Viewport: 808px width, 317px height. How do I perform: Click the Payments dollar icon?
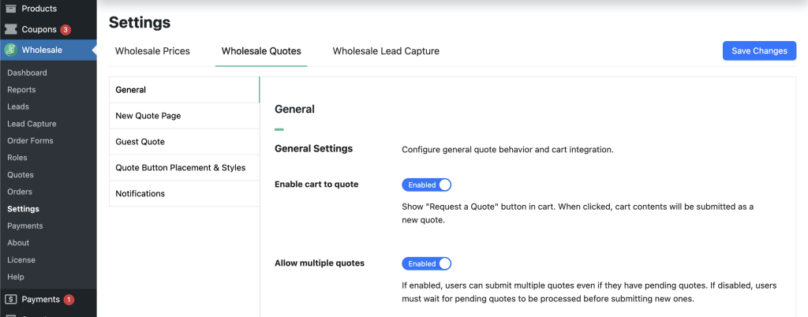point(11,300)
